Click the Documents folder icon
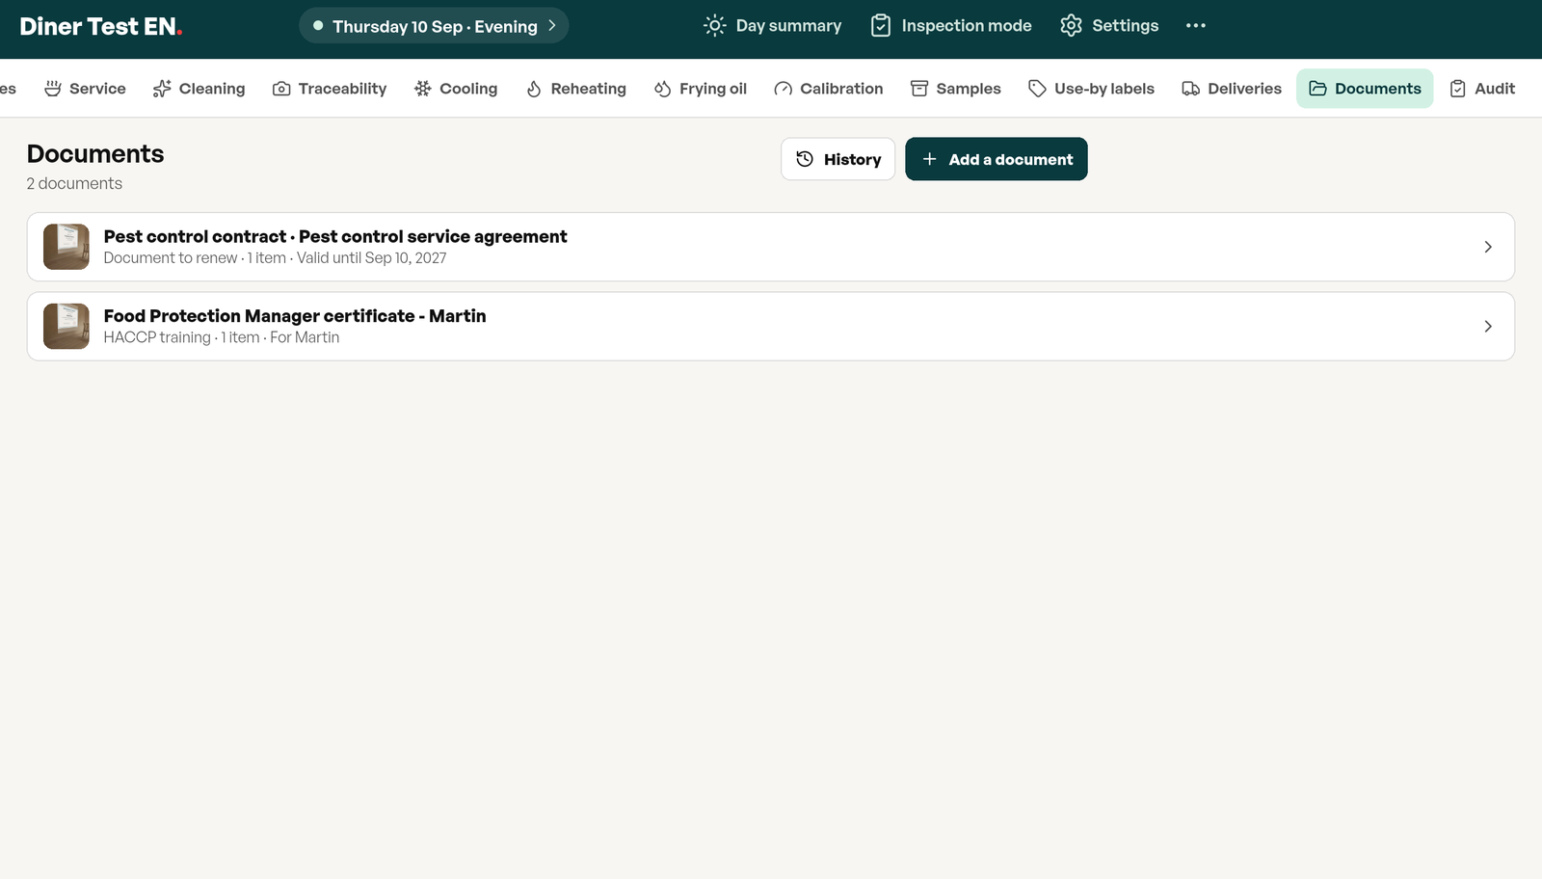 (x=1317, y=89)
